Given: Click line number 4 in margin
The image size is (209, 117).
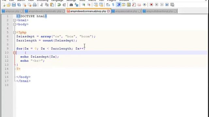Looking at the screenshot, I should [8, 28].
